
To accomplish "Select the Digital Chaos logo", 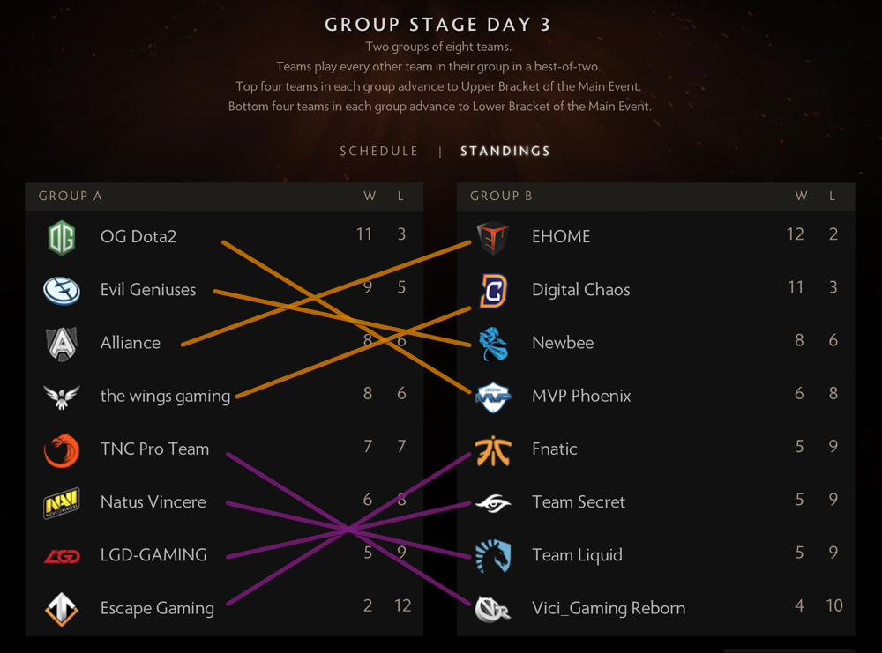I will (x=492, y=289).
